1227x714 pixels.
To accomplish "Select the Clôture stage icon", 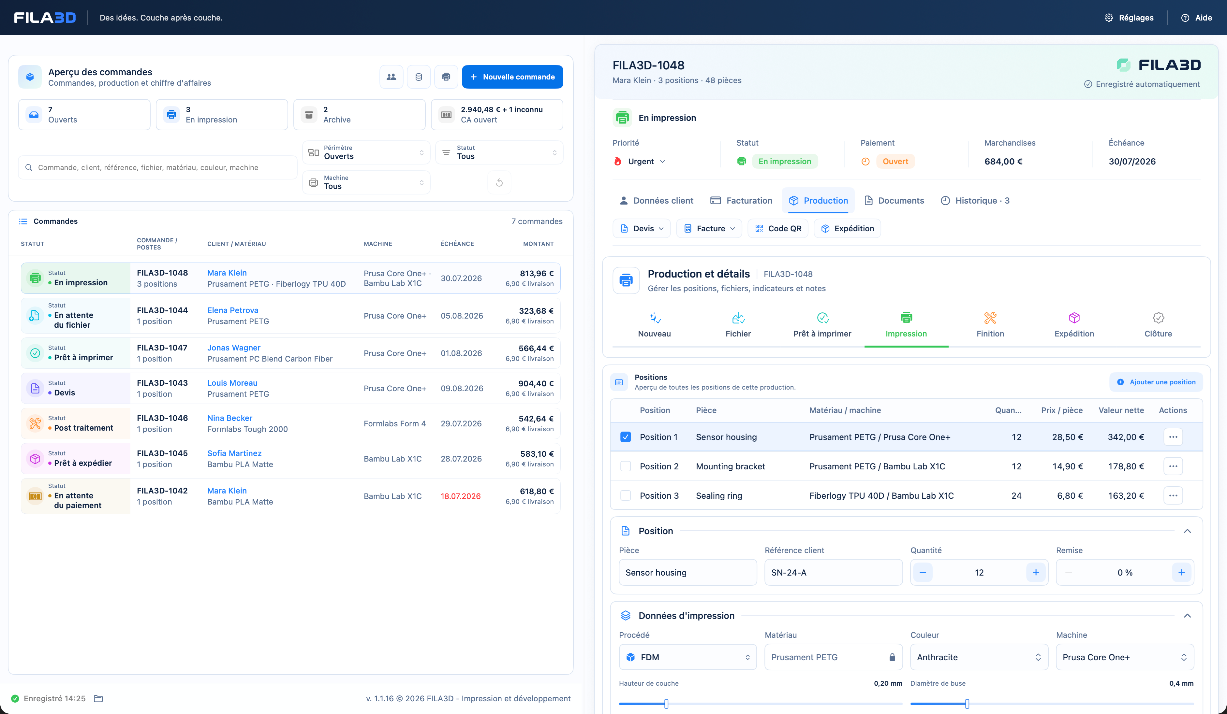I will pyautogui.click(x=1158, y=318).
